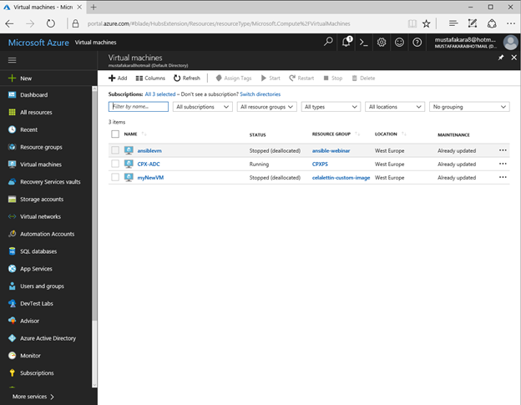Viewport: 521px width, 405px height.
Task: Open a new browser tab
Action: click(94, 7)
